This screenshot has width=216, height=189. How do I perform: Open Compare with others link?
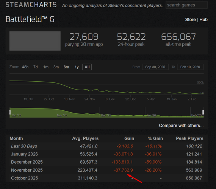coord(181,125)
